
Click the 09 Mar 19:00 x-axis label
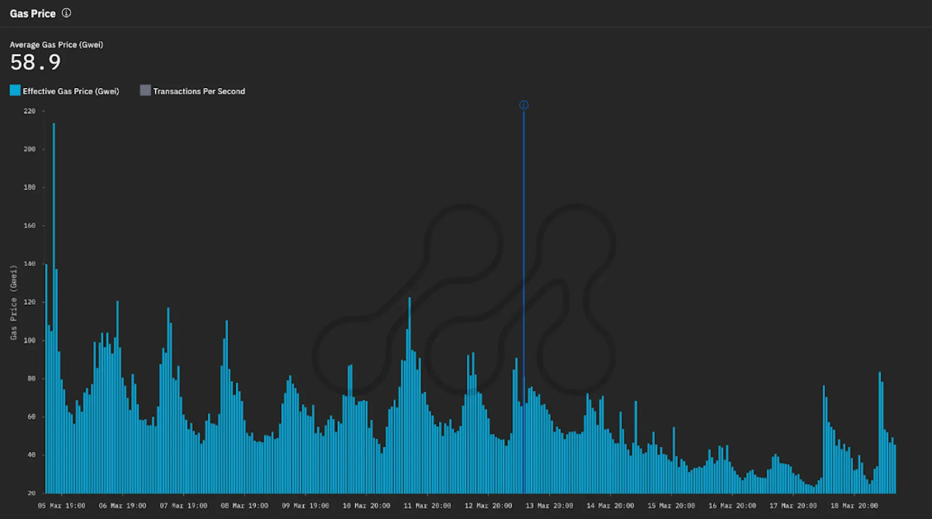click(x=305, y=506)
